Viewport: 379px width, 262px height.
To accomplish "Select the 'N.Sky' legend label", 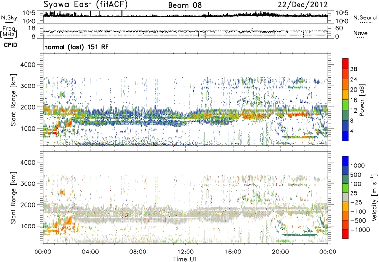I will 9,17.
